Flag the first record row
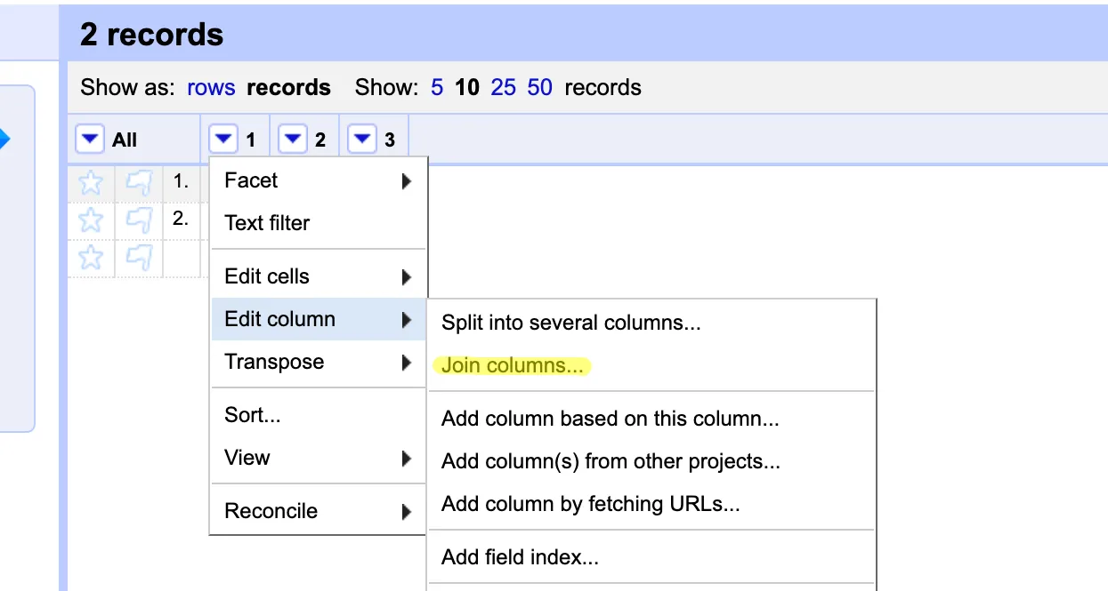The image size is (1108, 591). pos(139,183)
